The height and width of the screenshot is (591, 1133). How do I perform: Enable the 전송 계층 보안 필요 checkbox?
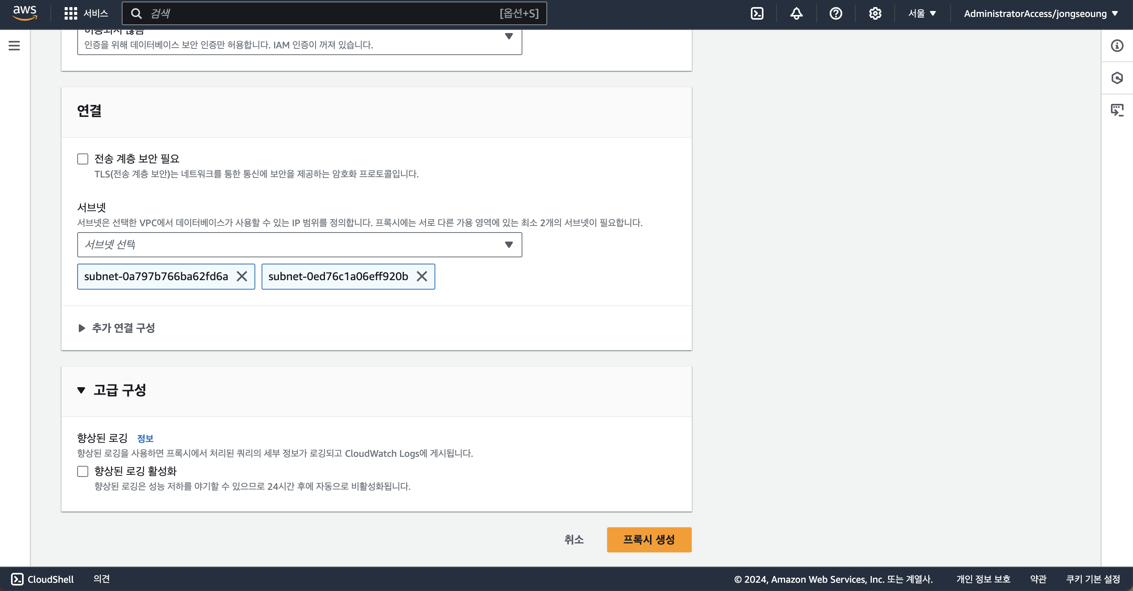pyautogui.click(x=83, y=159)
